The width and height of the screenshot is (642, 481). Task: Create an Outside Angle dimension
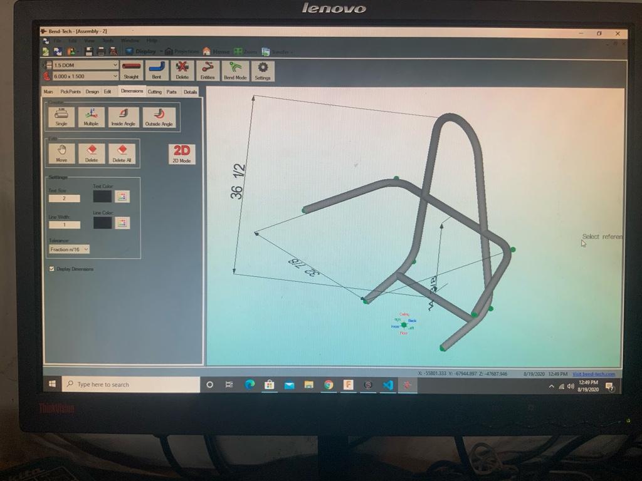point(159,117)
